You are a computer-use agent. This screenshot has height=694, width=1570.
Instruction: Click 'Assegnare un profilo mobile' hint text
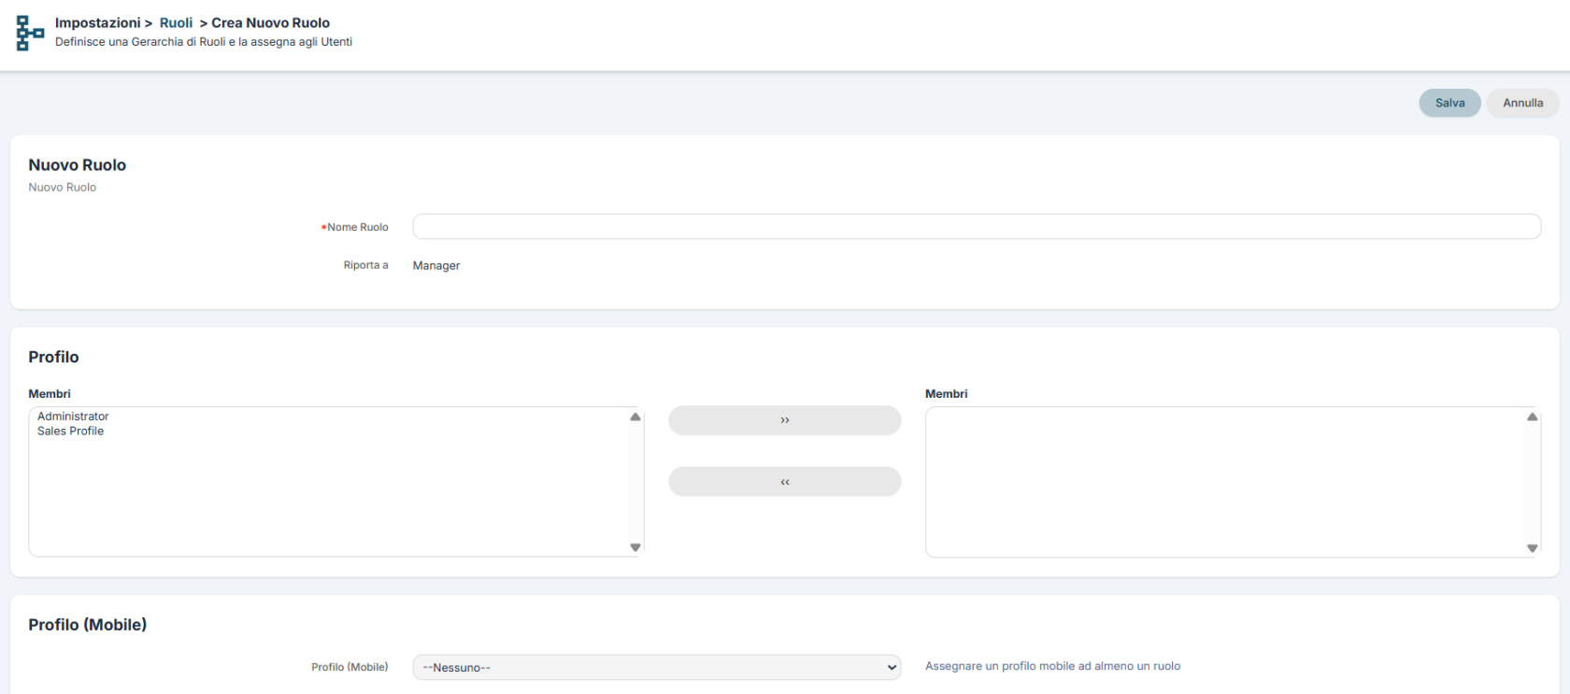pos(1052,666)
